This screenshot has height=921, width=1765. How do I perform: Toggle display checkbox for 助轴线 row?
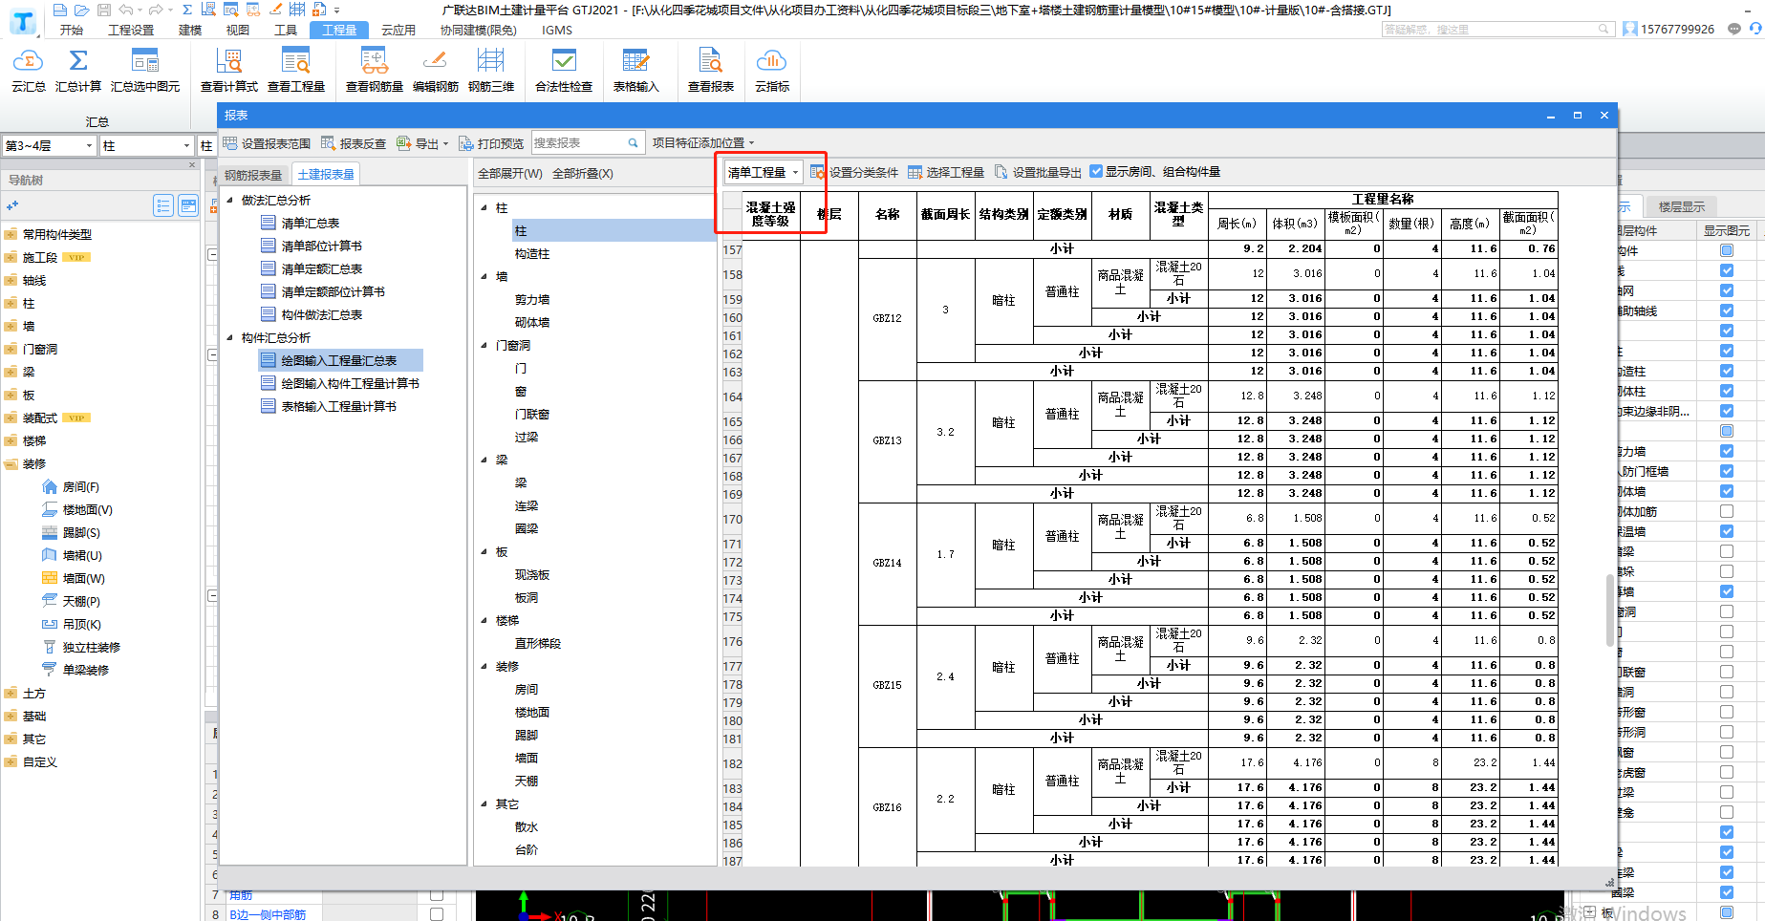pyautogui.click(x=1727, y=311)
